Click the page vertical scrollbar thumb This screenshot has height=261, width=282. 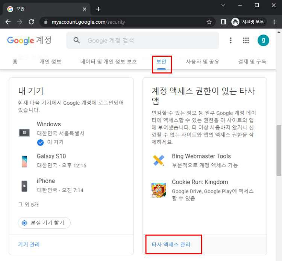coord(279,150)
